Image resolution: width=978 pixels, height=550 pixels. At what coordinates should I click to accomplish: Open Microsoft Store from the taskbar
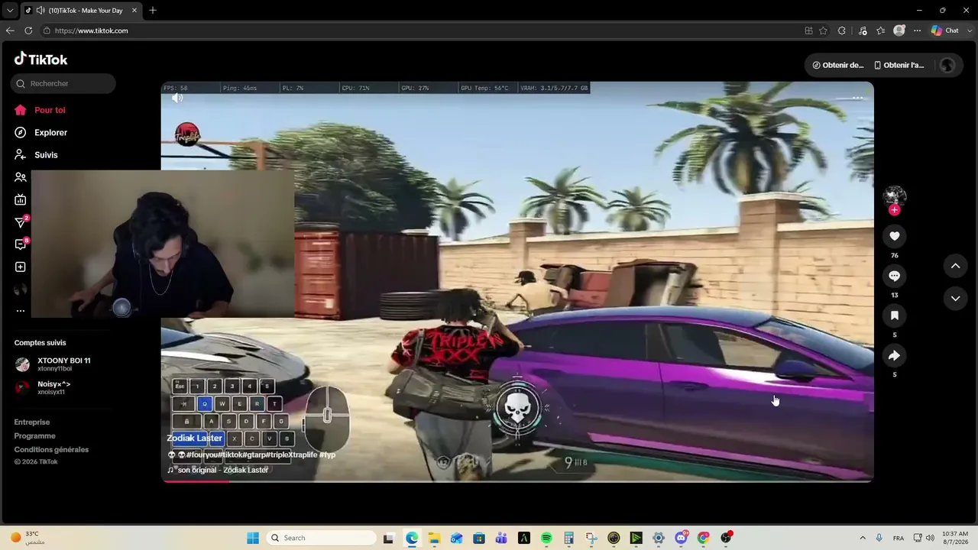click(x=479, y=538)
